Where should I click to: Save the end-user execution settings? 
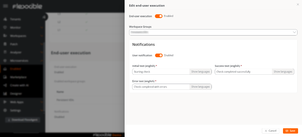point(291,131)
